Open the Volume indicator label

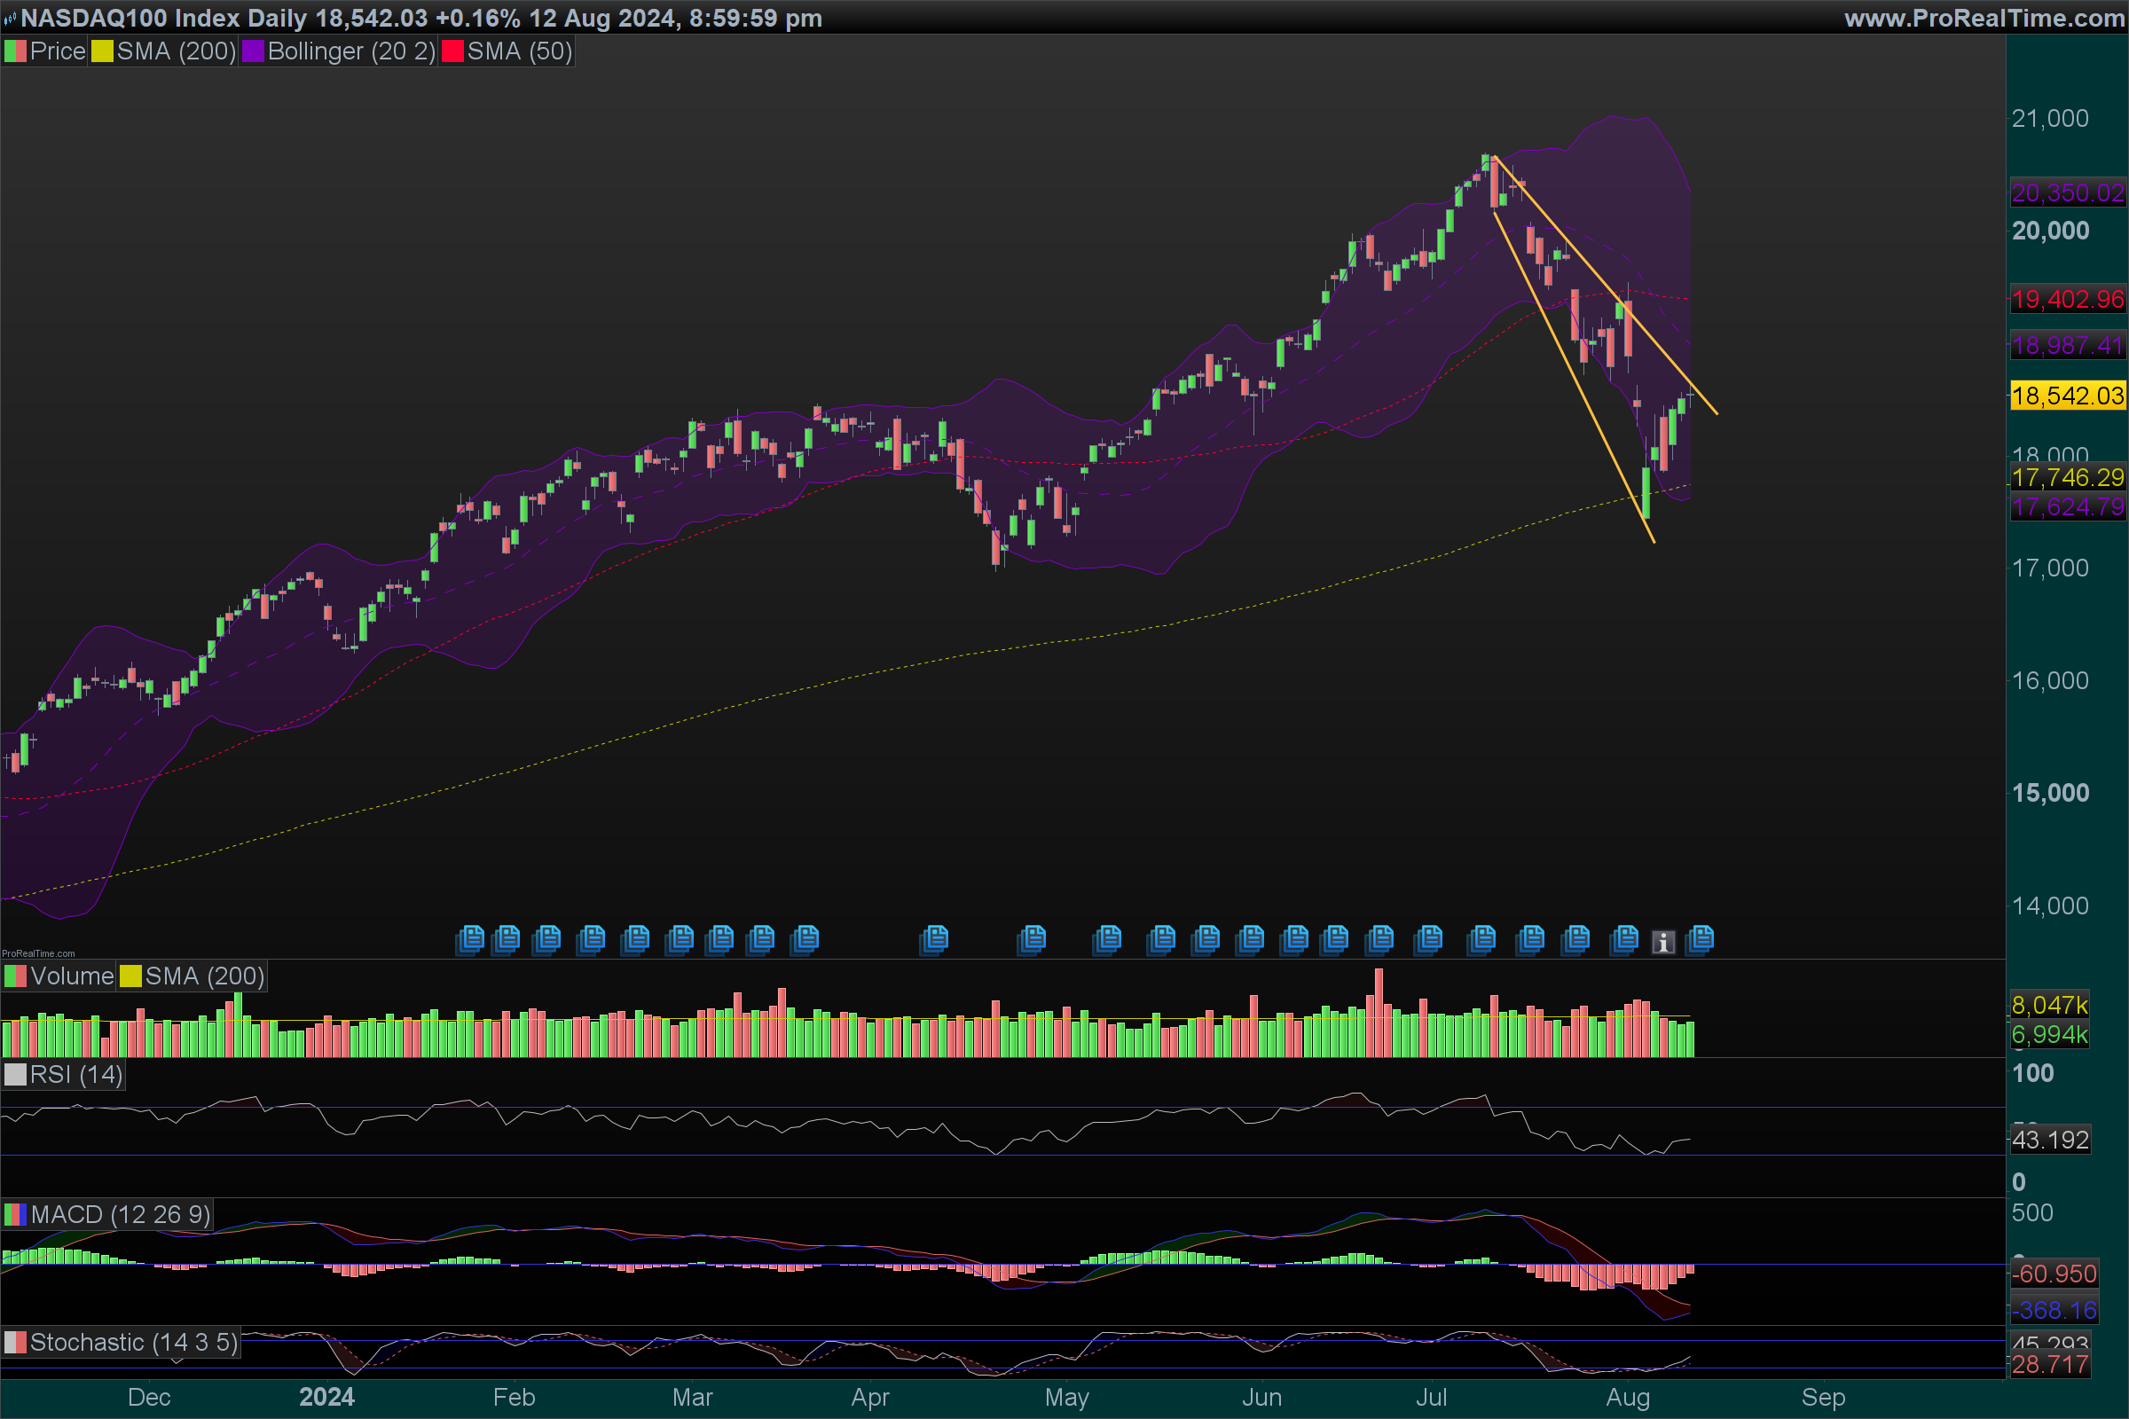coord(72,976)
